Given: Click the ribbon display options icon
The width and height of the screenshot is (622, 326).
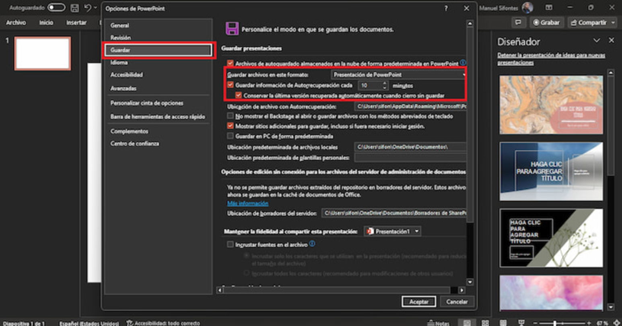Looking at the screenshot, I should tap(549, 8).
